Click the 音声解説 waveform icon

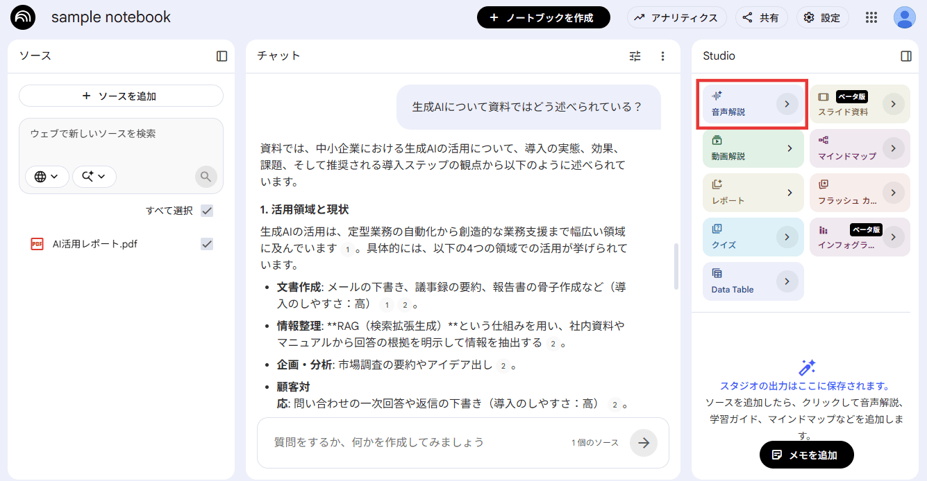point(717,95)
